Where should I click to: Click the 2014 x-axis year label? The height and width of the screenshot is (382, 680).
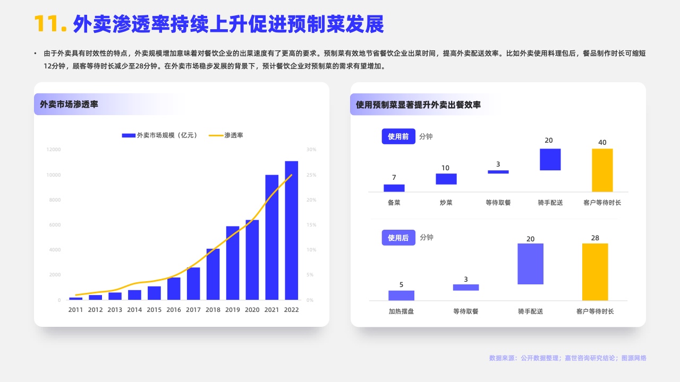[134, 310]
